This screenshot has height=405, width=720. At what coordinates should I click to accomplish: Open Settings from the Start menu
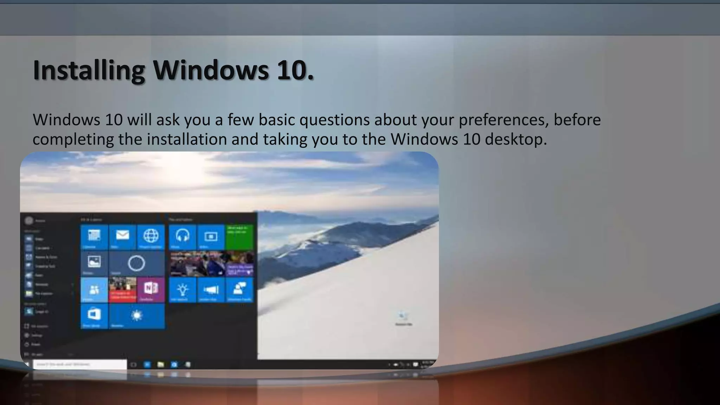point(33,335)
